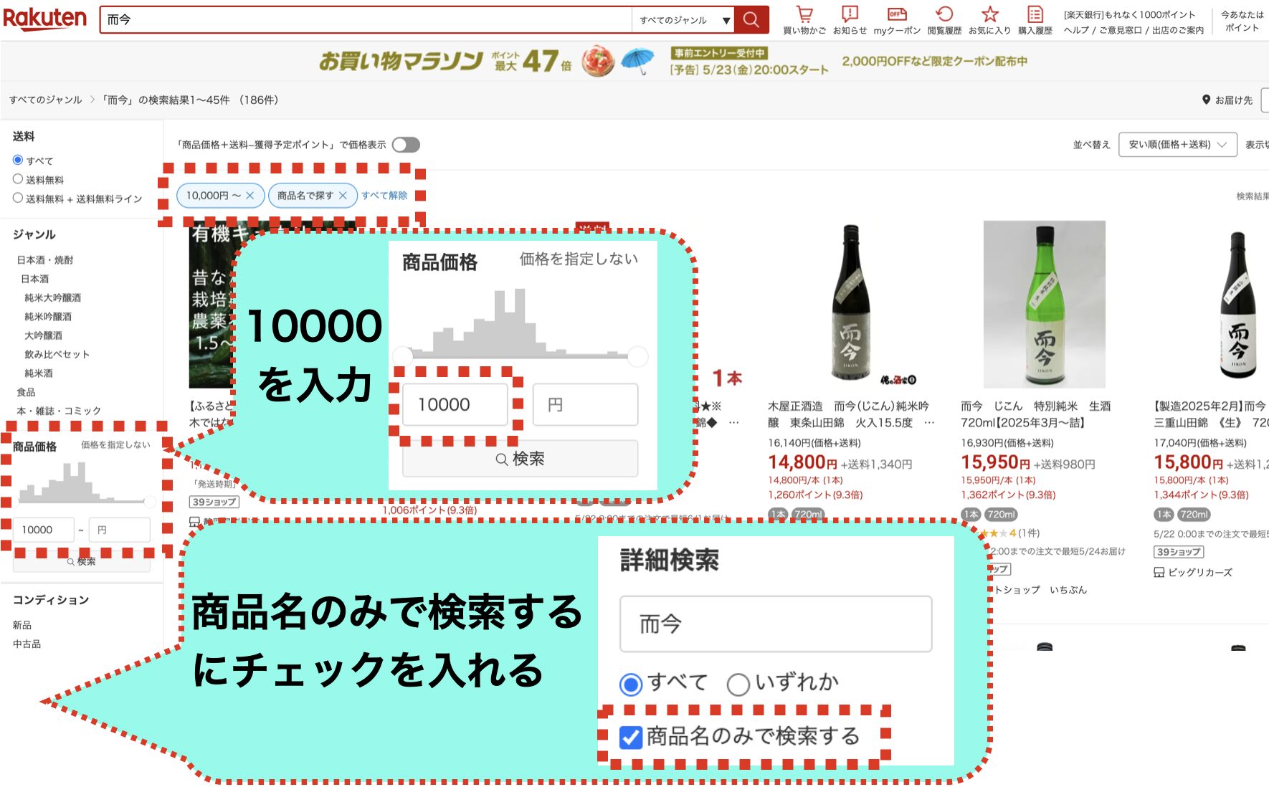This screenshot has height=787, width=1269.
Task: Open 而今 じこん 特別純米 生酒 720ml title
Action: (x=1035, y=414)
